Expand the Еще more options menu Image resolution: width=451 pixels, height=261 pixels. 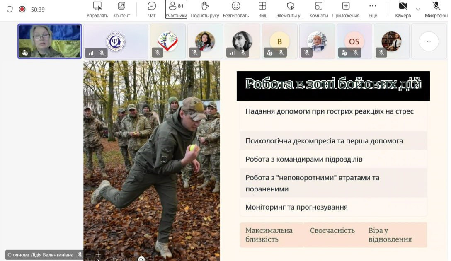click(x=373, y=10)
